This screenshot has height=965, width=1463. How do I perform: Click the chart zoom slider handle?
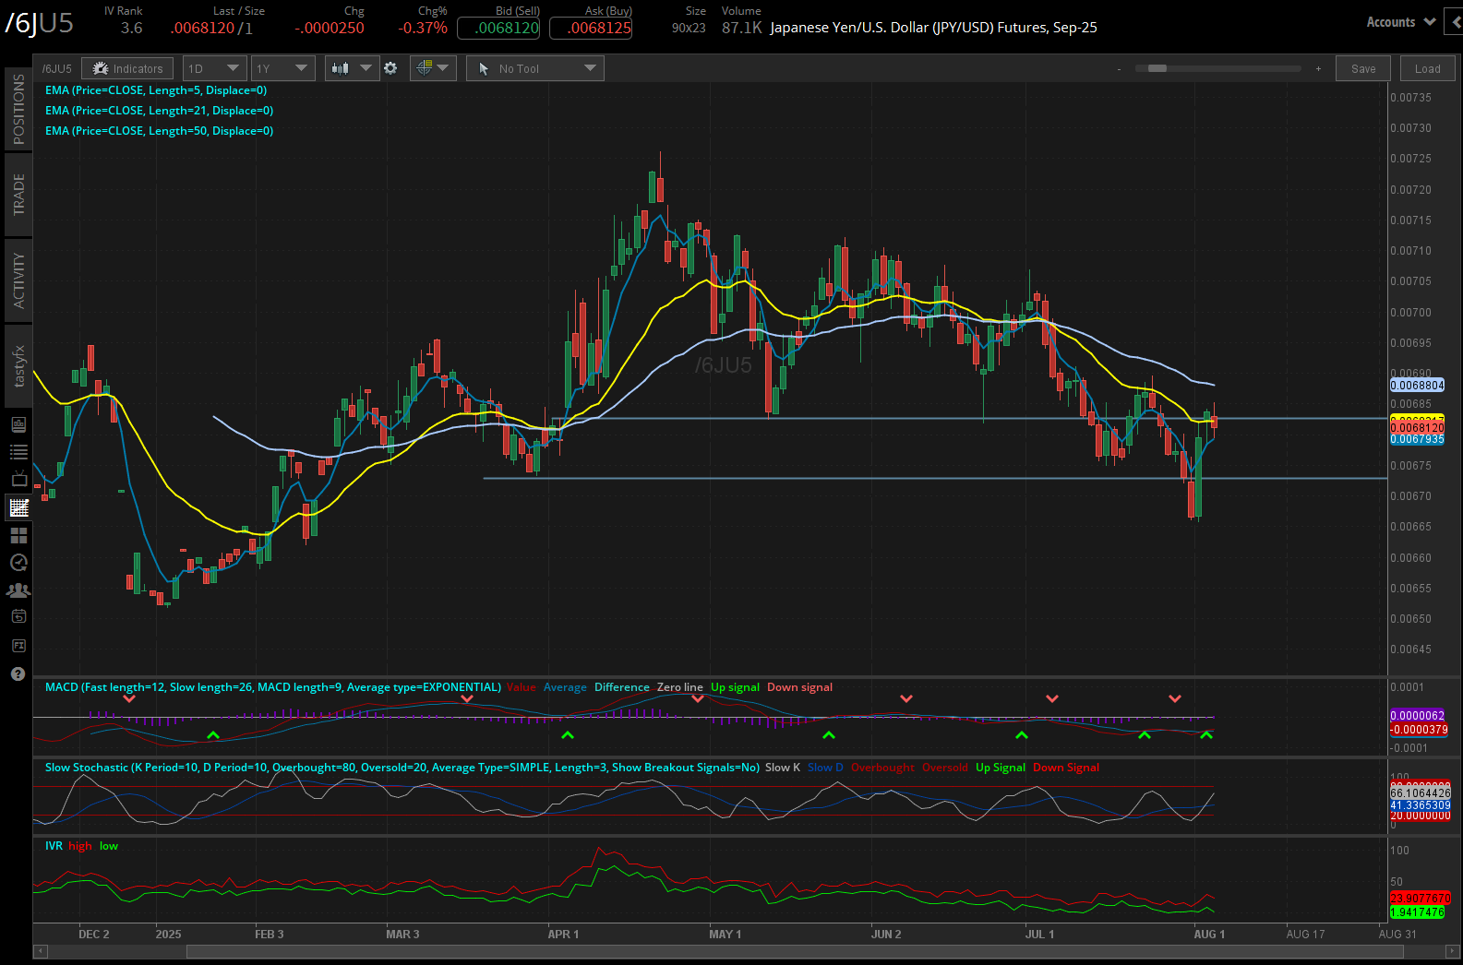[x=1157, y=68]
